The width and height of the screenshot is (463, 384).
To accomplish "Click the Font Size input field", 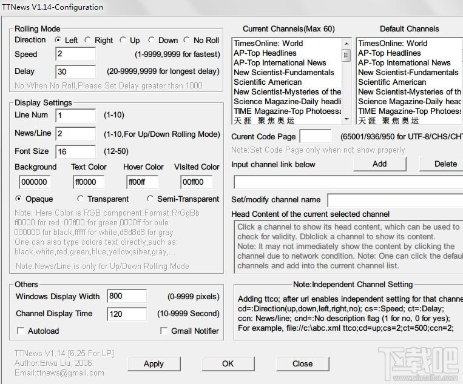I will click(76, 151).
